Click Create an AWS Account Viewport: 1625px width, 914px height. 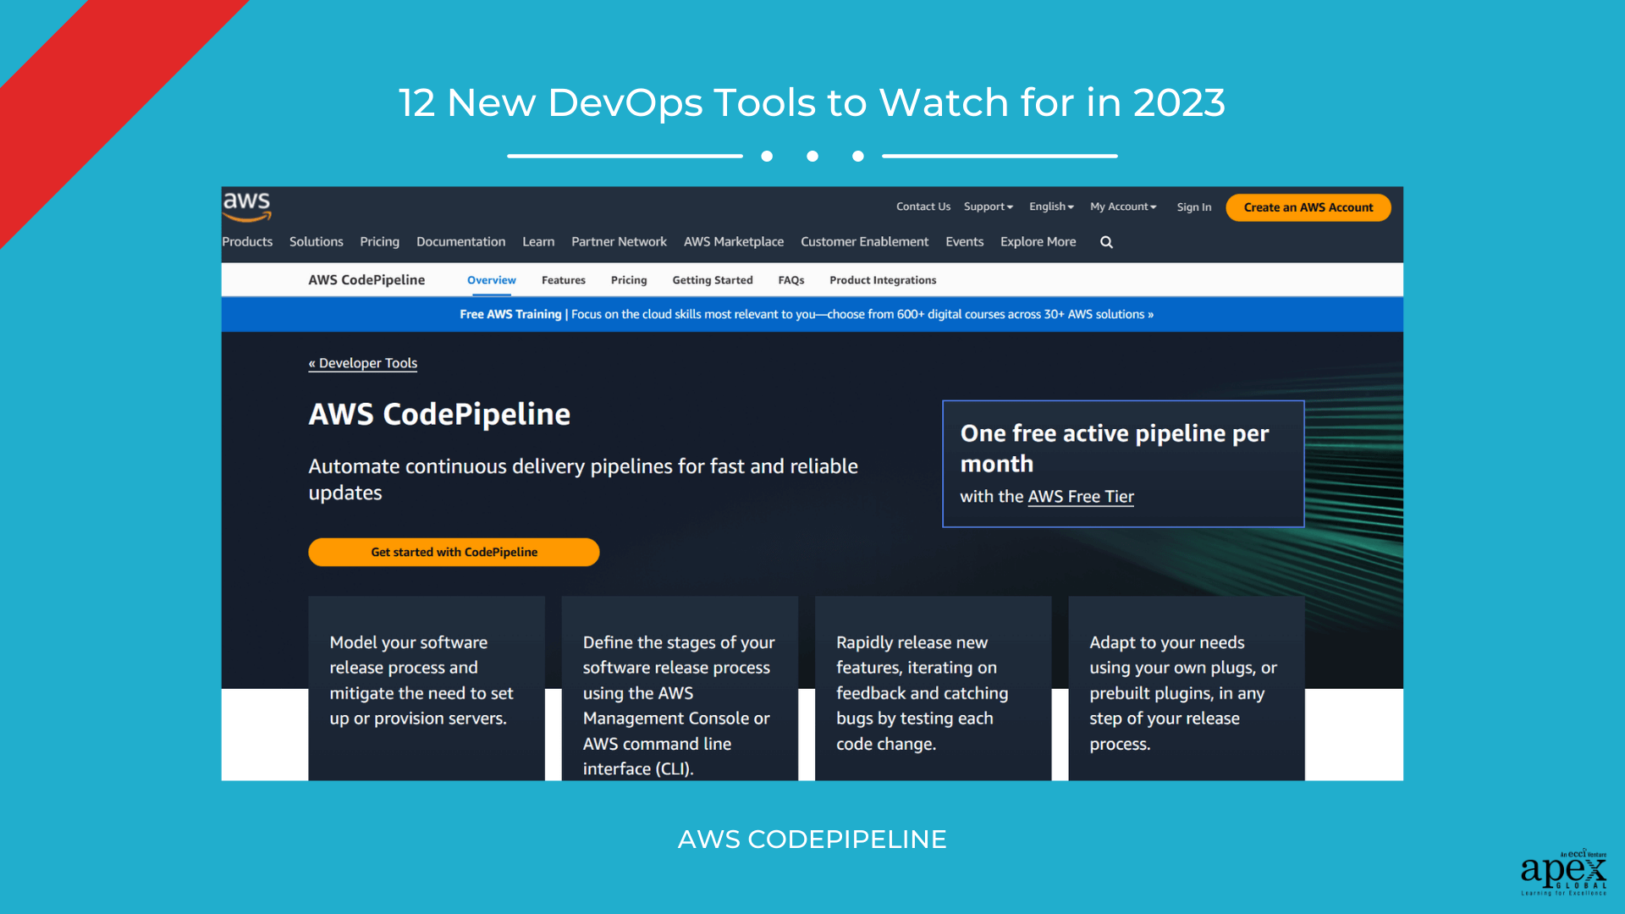click(x=1308, y=206)
